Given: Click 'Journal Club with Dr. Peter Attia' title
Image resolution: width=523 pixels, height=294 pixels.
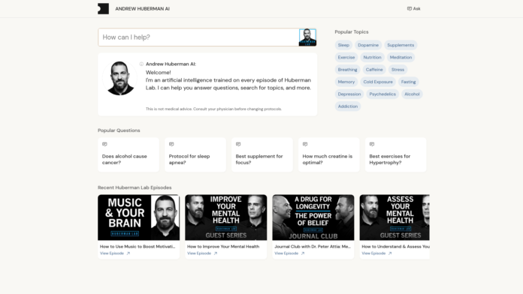Looking at the screenshot, I should 313,247.
